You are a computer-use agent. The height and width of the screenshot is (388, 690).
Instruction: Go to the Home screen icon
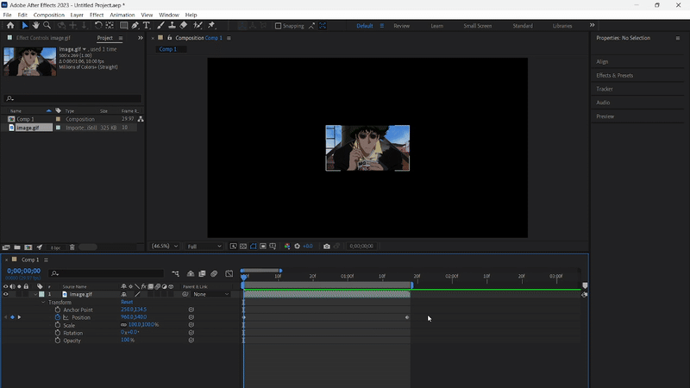[10, 26]
